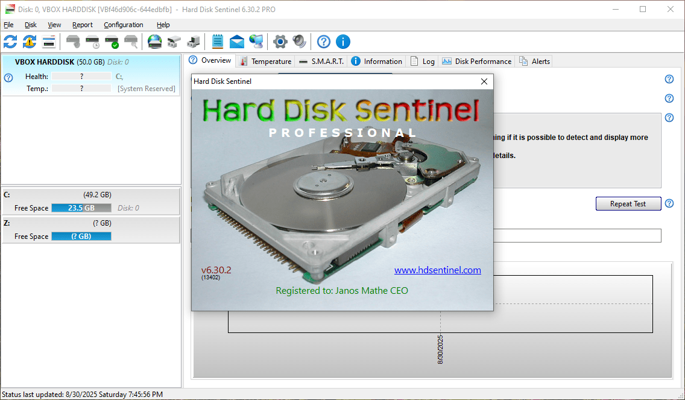This screenshot has height=400, width=685.
Task: Click the Registered to: Janos Mathe CEO text
Action: tap(342, 291)
